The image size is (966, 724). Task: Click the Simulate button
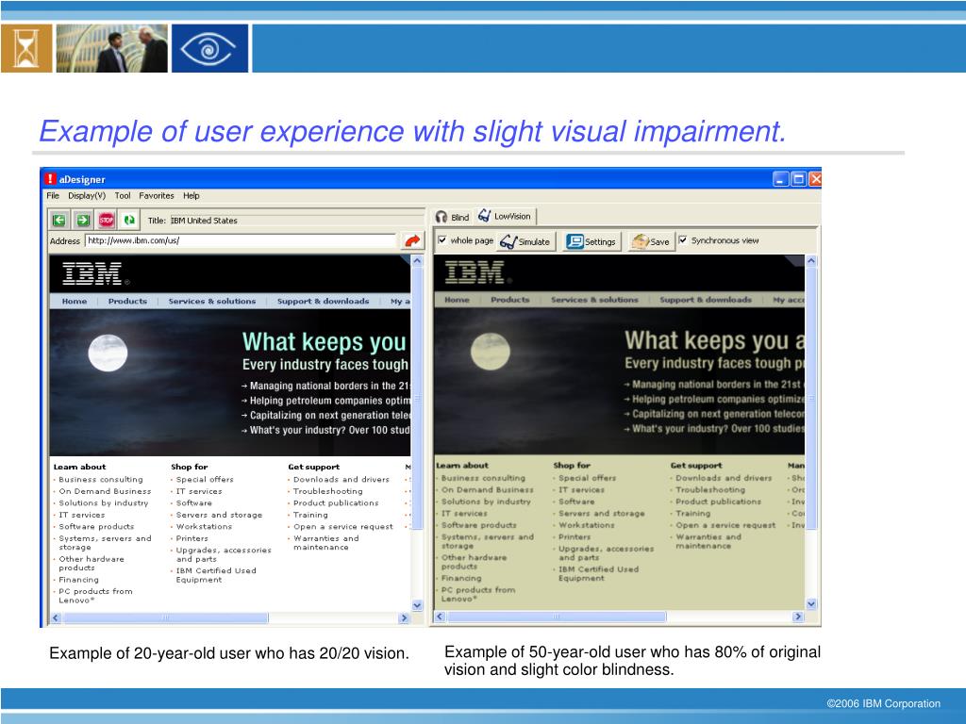[x=525, y=241]
